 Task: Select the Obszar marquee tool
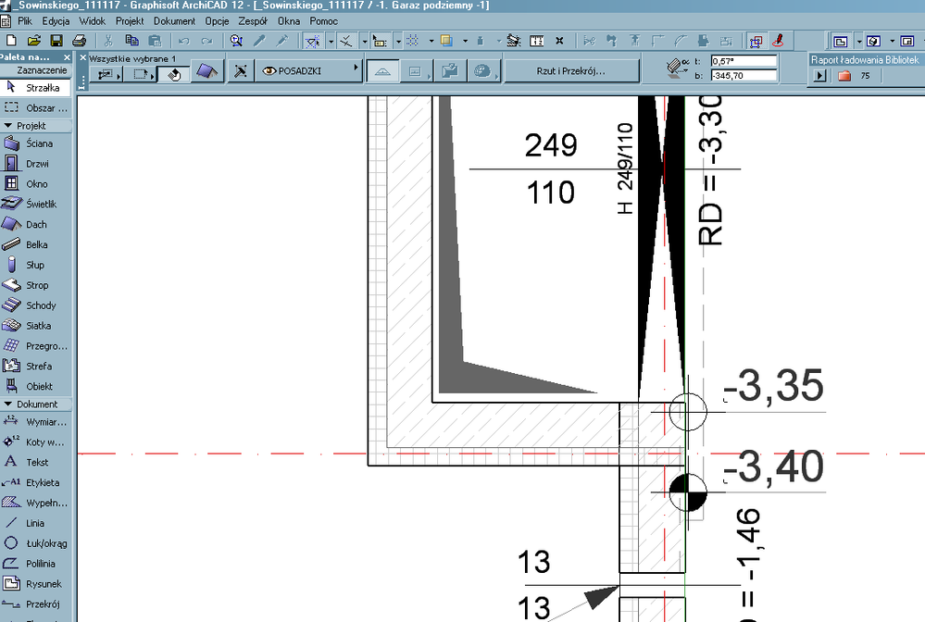tap(35, 108)
